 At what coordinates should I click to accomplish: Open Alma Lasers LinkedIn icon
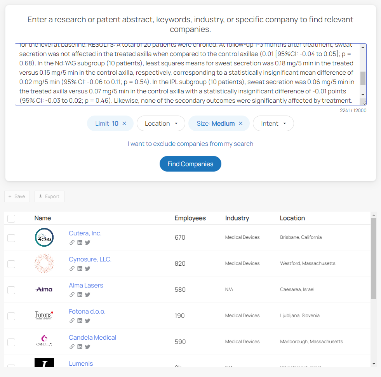[80, 295]
